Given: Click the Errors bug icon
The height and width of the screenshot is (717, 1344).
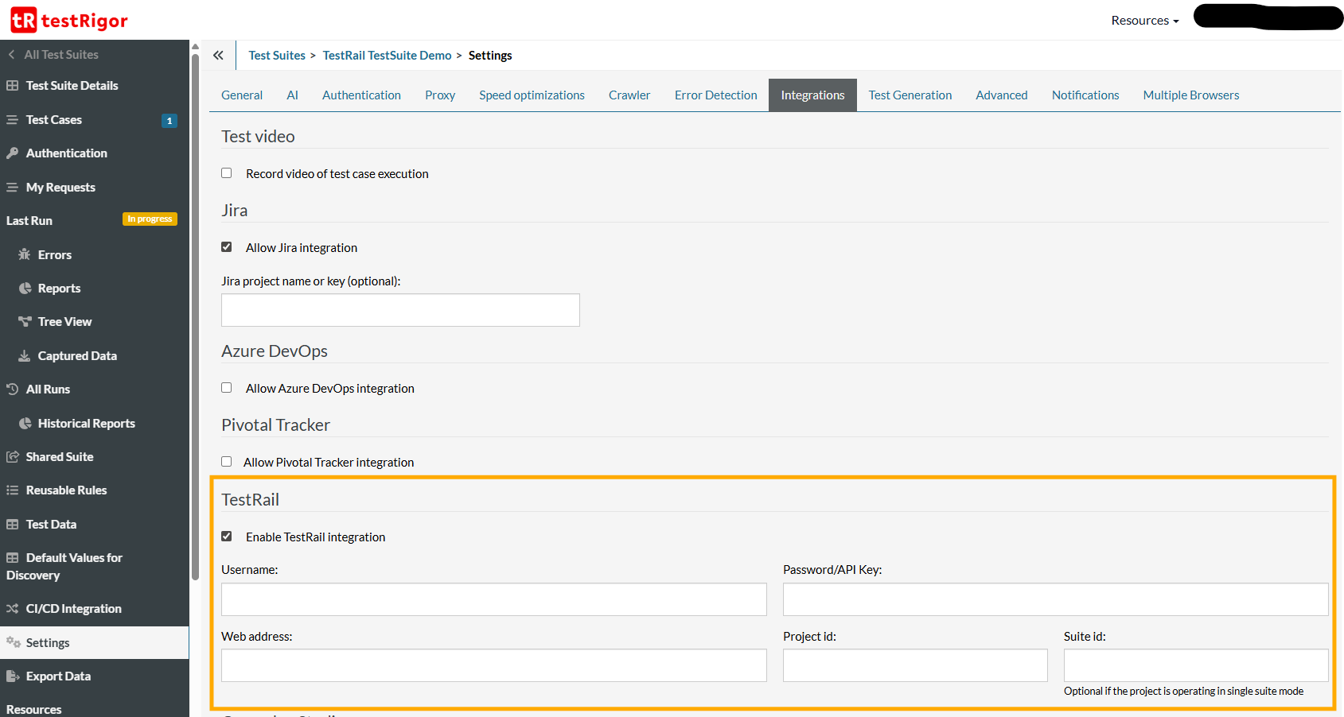Looking at the screenshot, I should pos(25,255).
